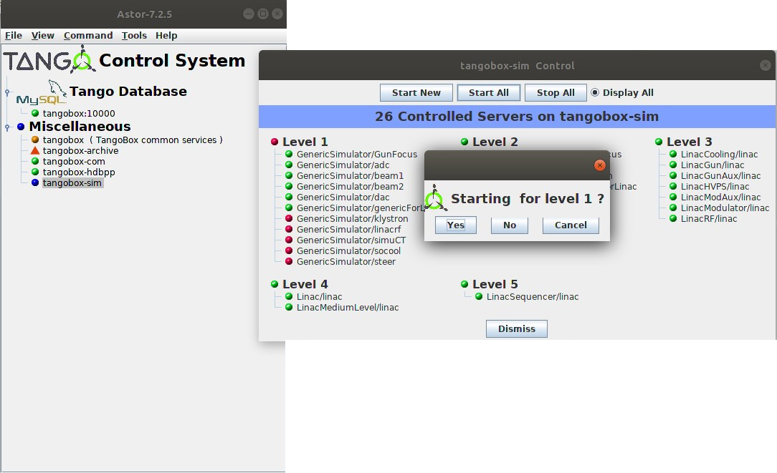Screen dimensions: 777x473
Task: Click the red status LED of GenericSimulator/steer
Action: click(x=289, y=261)
